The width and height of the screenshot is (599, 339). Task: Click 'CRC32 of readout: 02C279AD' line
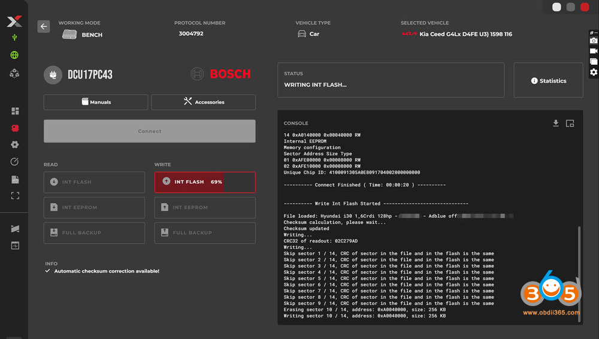(320, 241)
